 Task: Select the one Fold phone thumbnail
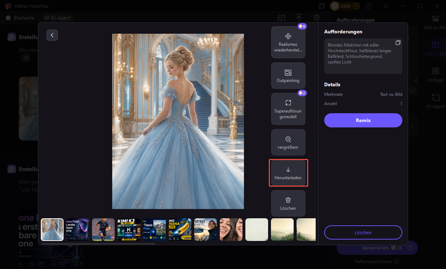(78, 230)
